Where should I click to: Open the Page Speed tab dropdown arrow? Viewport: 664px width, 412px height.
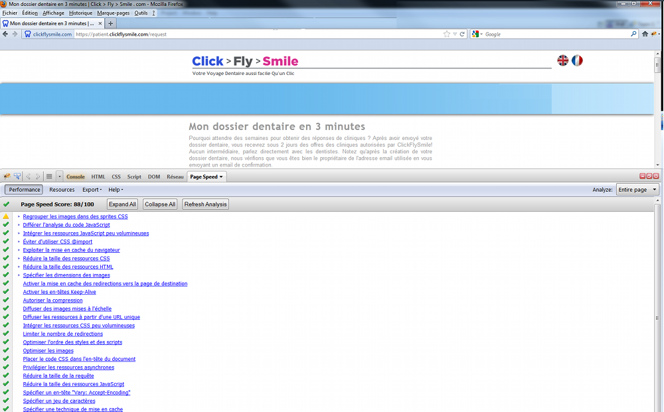pos(221,177)
